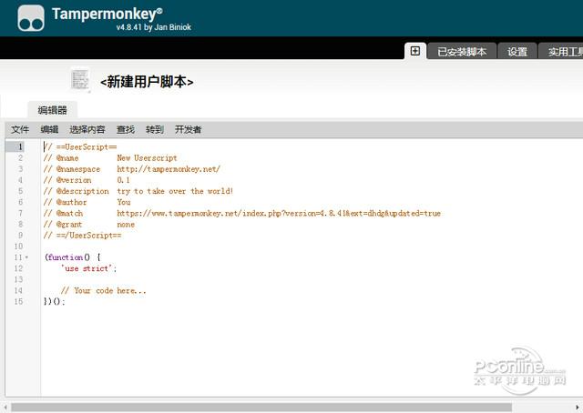
Task: Click the '@namespace' keyword
Action: click(78, 169)
